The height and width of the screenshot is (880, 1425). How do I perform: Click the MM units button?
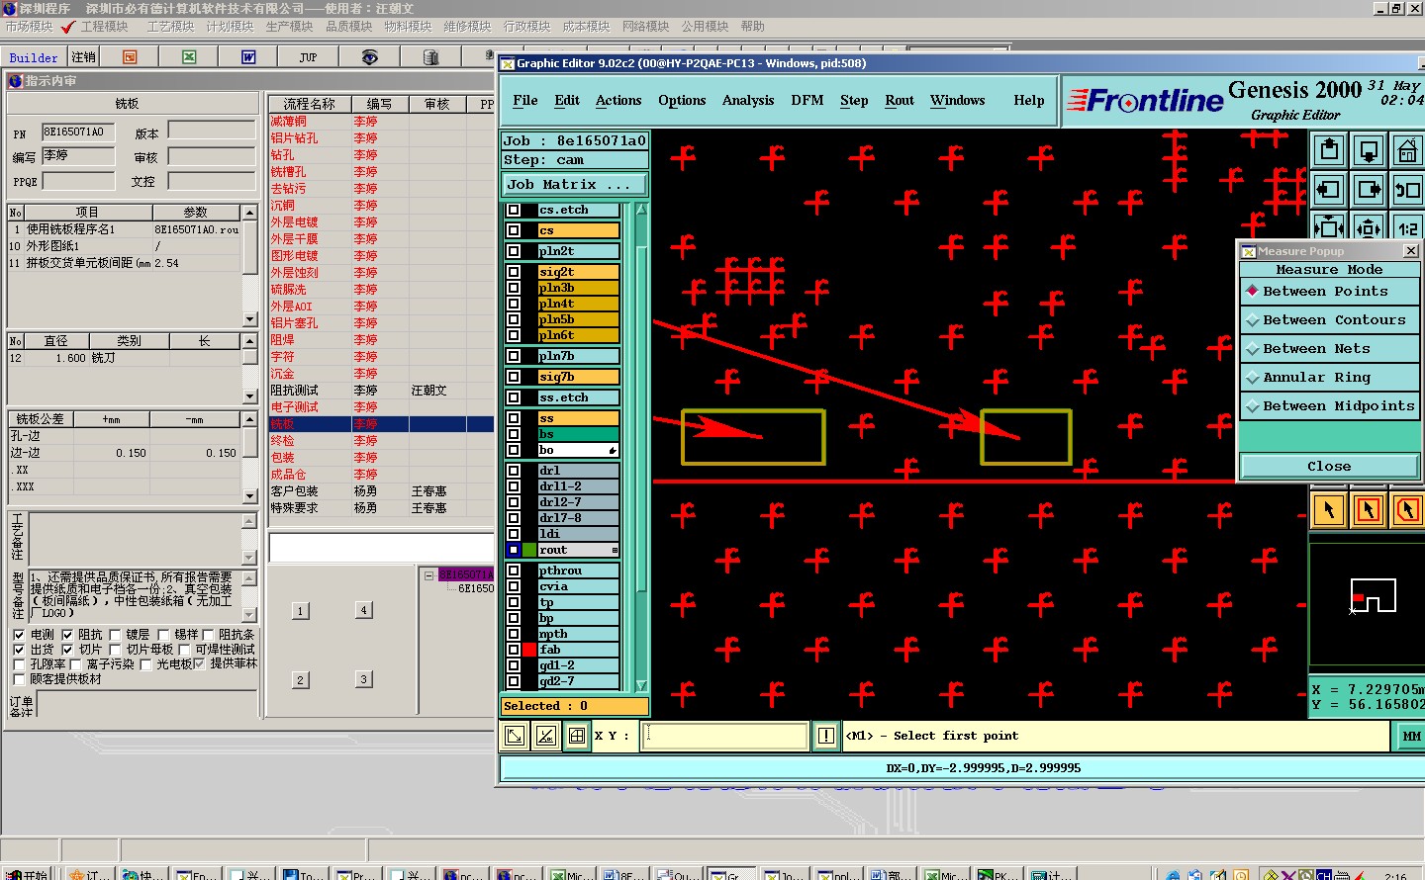click(1410, 736)
